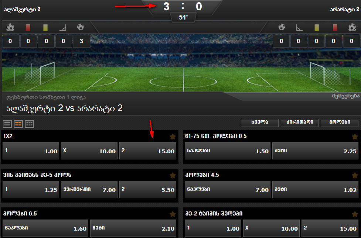The image size is (361, 238).
Task: Click the შესვენება link near the pitch
Action: 345,96
